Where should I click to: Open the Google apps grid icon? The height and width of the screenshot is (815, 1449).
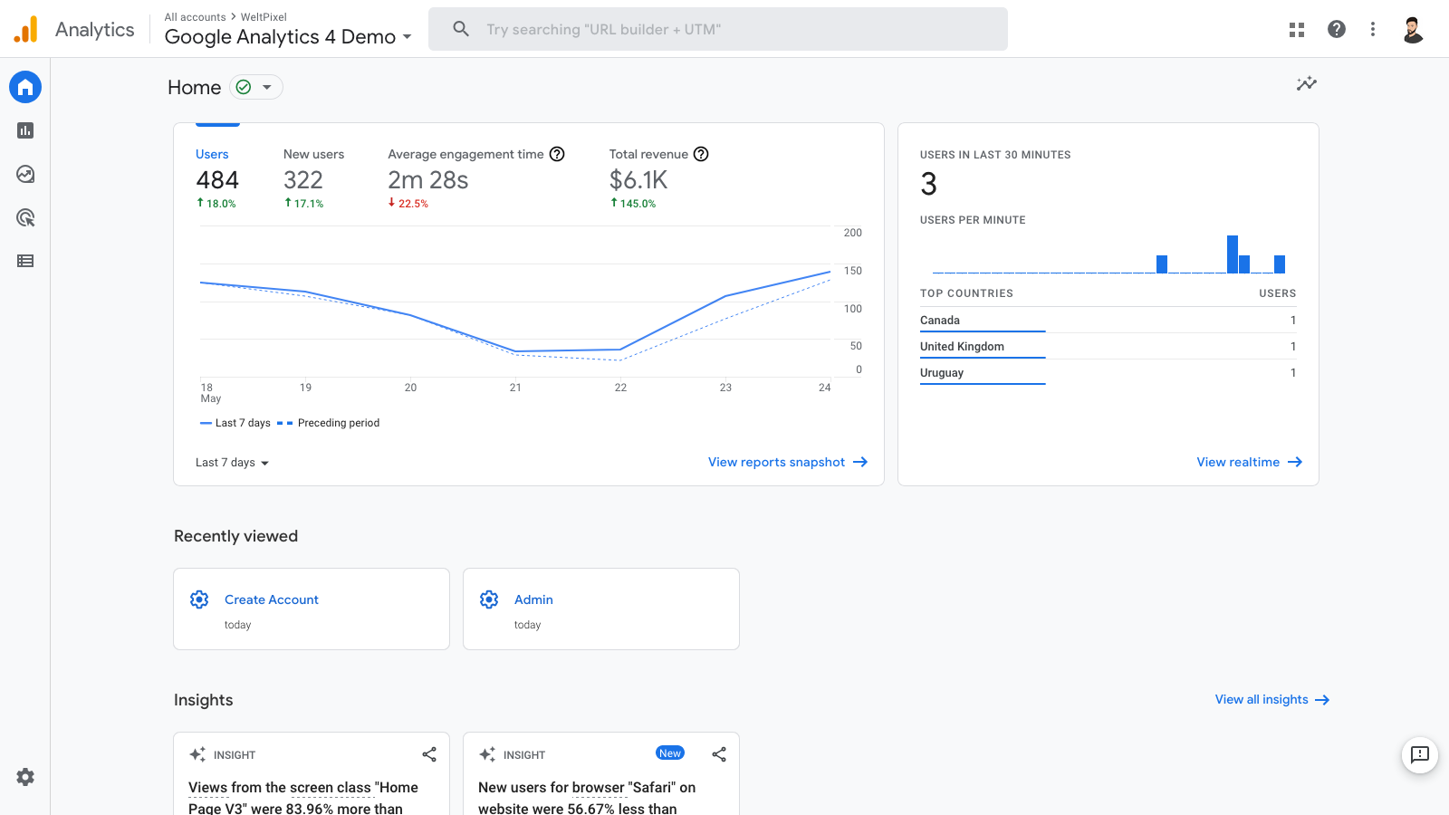[x=1297, y=30]
